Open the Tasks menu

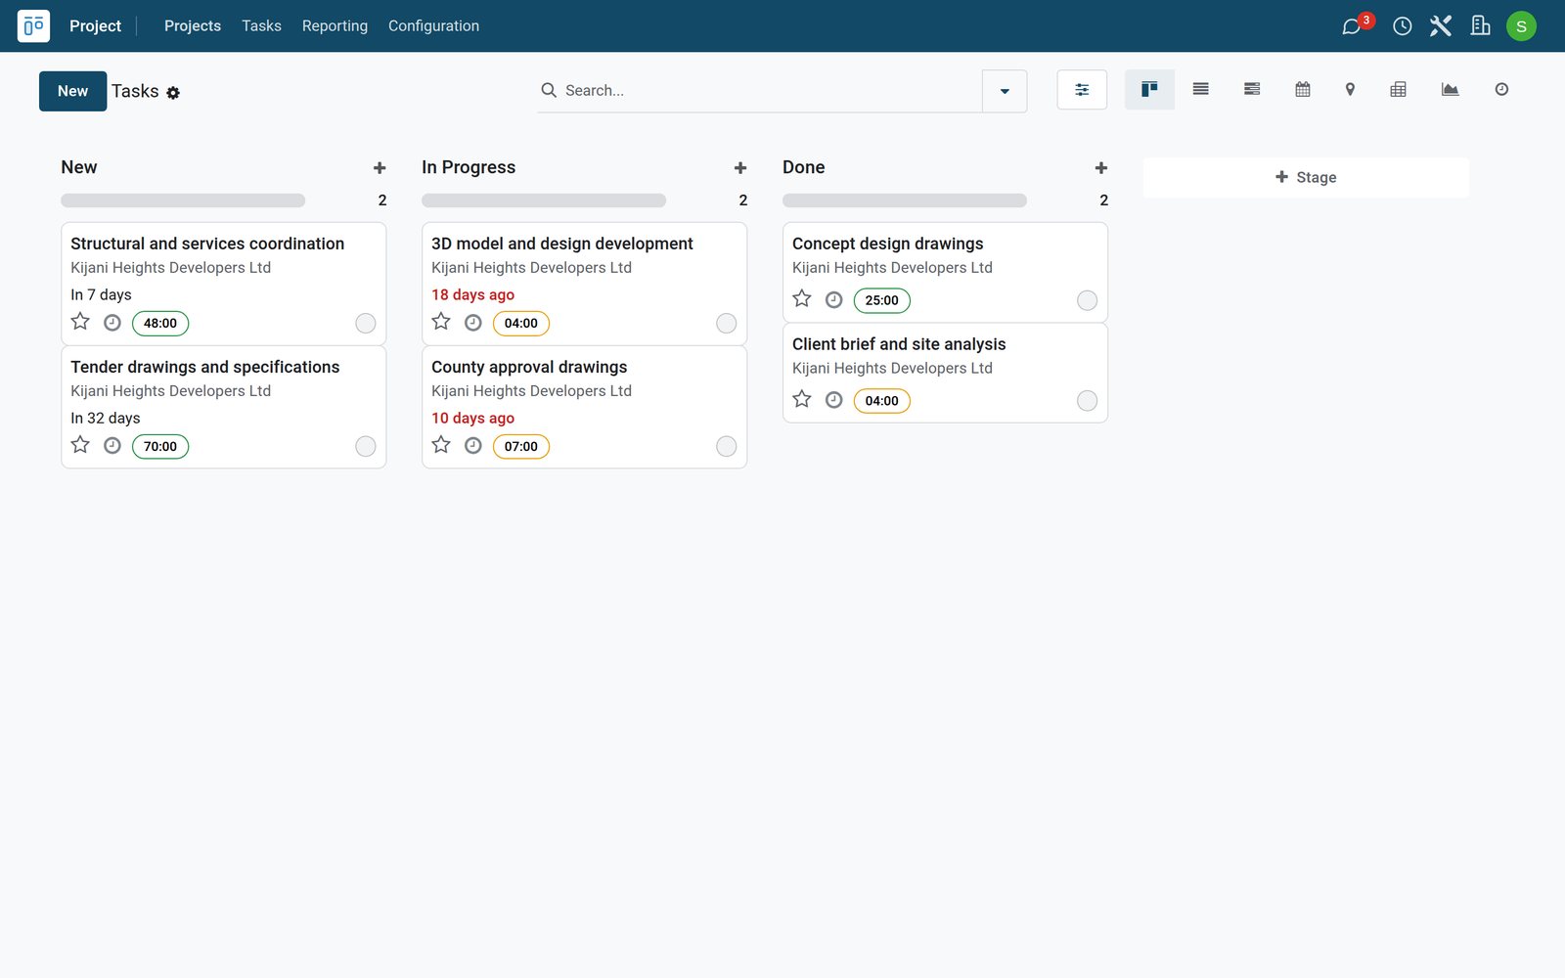click(261, 26)
